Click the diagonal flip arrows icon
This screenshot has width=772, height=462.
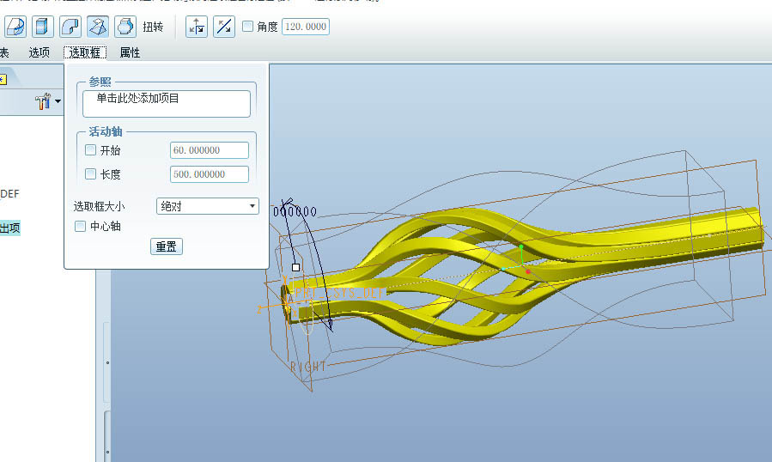coord(223,27)
